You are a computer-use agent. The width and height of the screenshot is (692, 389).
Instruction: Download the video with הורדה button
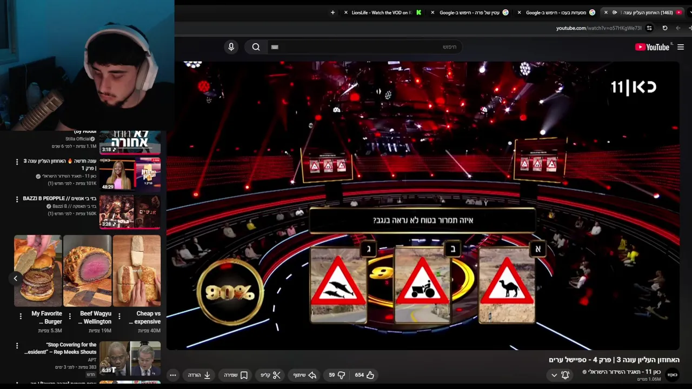click(x=199, y=375)
